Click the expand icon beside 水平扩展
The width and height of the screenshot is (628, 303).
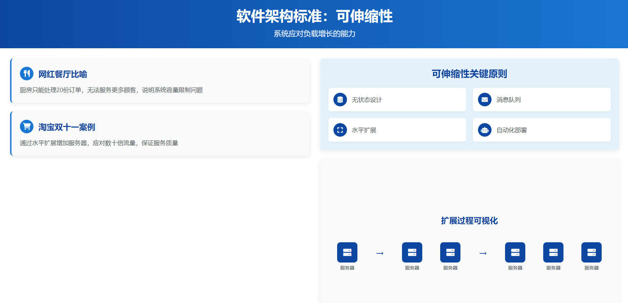pyautogui.click(x=340, y=130)
